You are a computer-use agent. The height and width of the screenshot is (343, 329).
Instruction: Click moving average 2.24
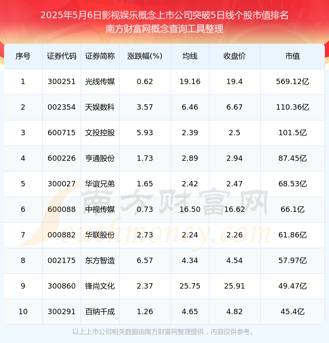pos(190,235)
